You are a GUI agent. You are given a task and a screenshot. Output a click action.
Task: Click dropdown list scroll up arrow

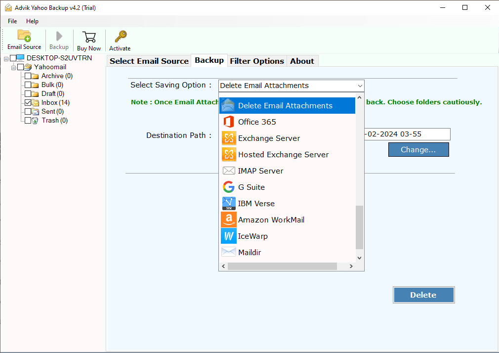click(x=359, y=97)
